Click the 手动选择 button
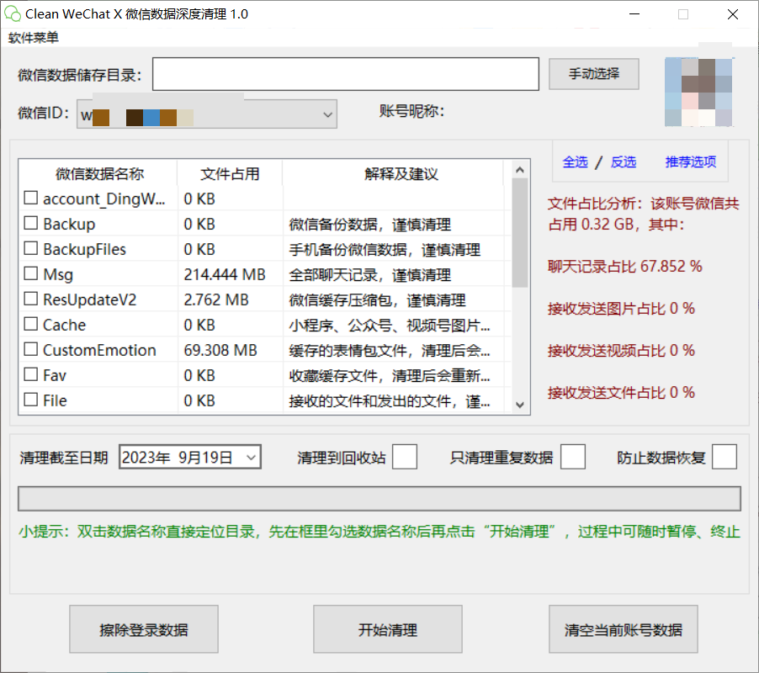759x673 pixels. coord(593,74)
